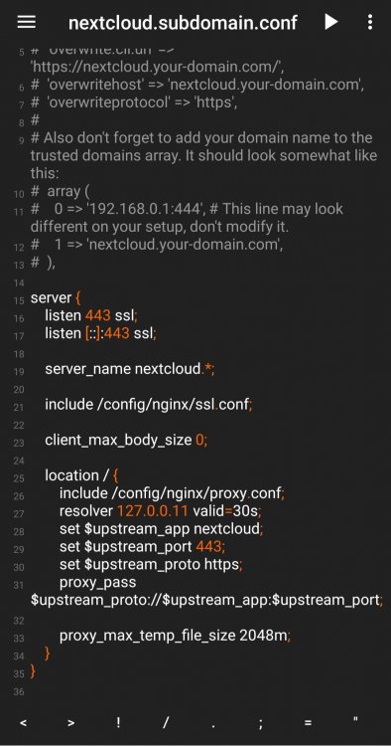This screenshot has width=391, height=746.
Task: Insert the less-than symbol shortcut key
Action: (x=23, y=723)
